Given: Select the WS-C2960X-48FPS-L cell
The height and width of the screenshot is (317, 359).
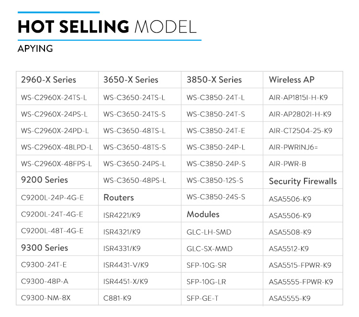Looking at the screenshot, I should click(x=56, y=164).
